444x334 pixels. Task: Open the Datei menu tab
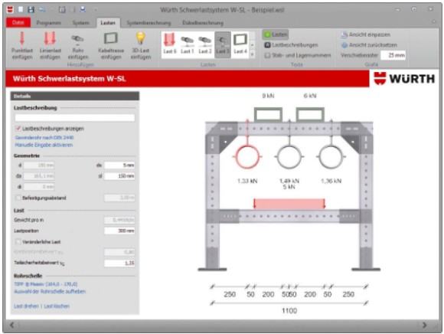coord(18,22)
